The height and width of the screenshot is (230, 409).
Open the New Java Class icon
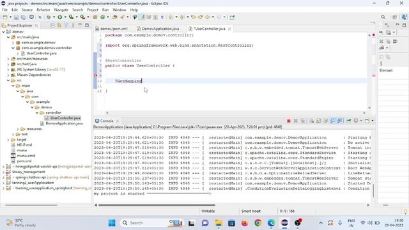click(x=102, y=17)
